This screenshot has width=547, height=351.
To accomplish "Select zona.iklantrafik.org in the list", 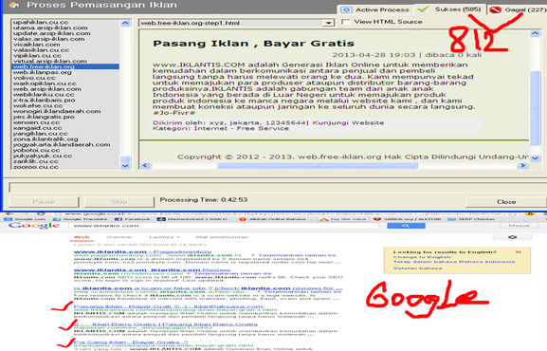I will pyautogui.click(x=46, y=139).
